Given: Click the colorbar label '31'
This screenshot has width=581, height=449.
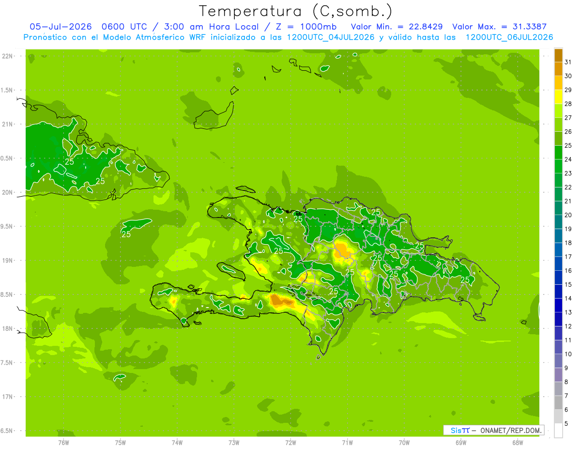Looking at the screenshot, I should pyautogui.click(x=568, y=62).
